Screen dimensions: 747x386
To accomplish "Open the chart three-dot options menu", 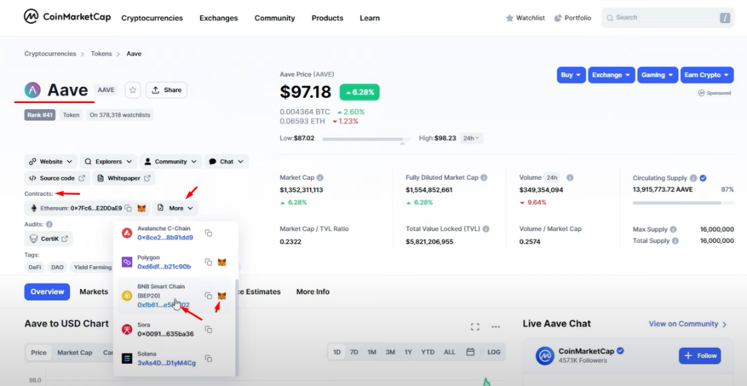I will (x=496, y=326).
